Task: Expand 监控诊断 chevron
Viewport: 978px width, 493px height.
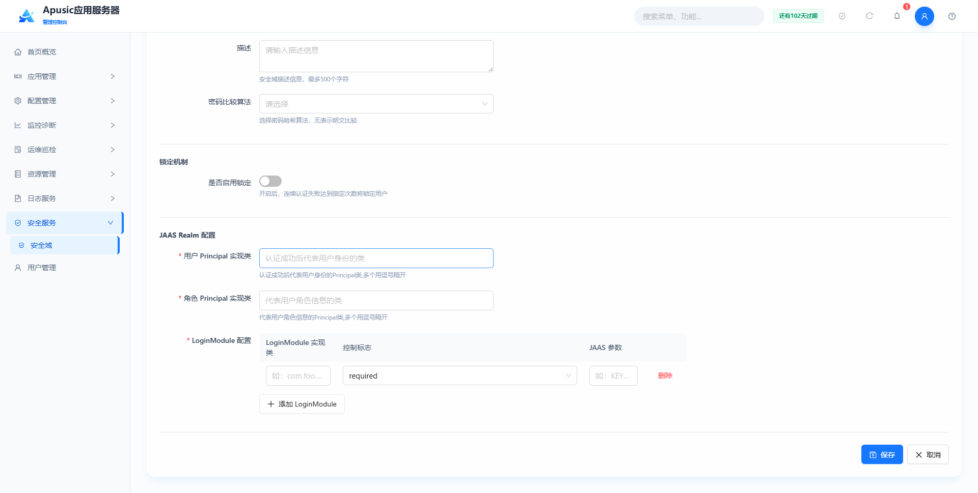Action: coord(113,125)
